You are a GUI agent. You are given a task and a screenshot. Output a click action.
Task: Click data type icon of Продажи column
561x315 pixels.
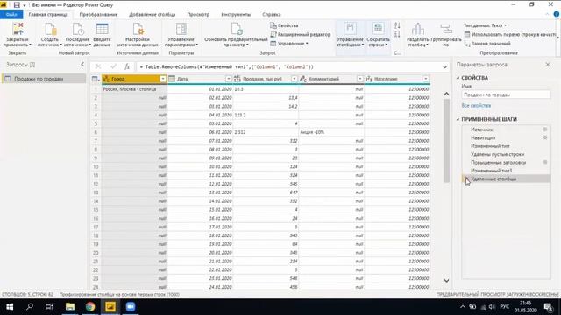[x=238, y=79]
